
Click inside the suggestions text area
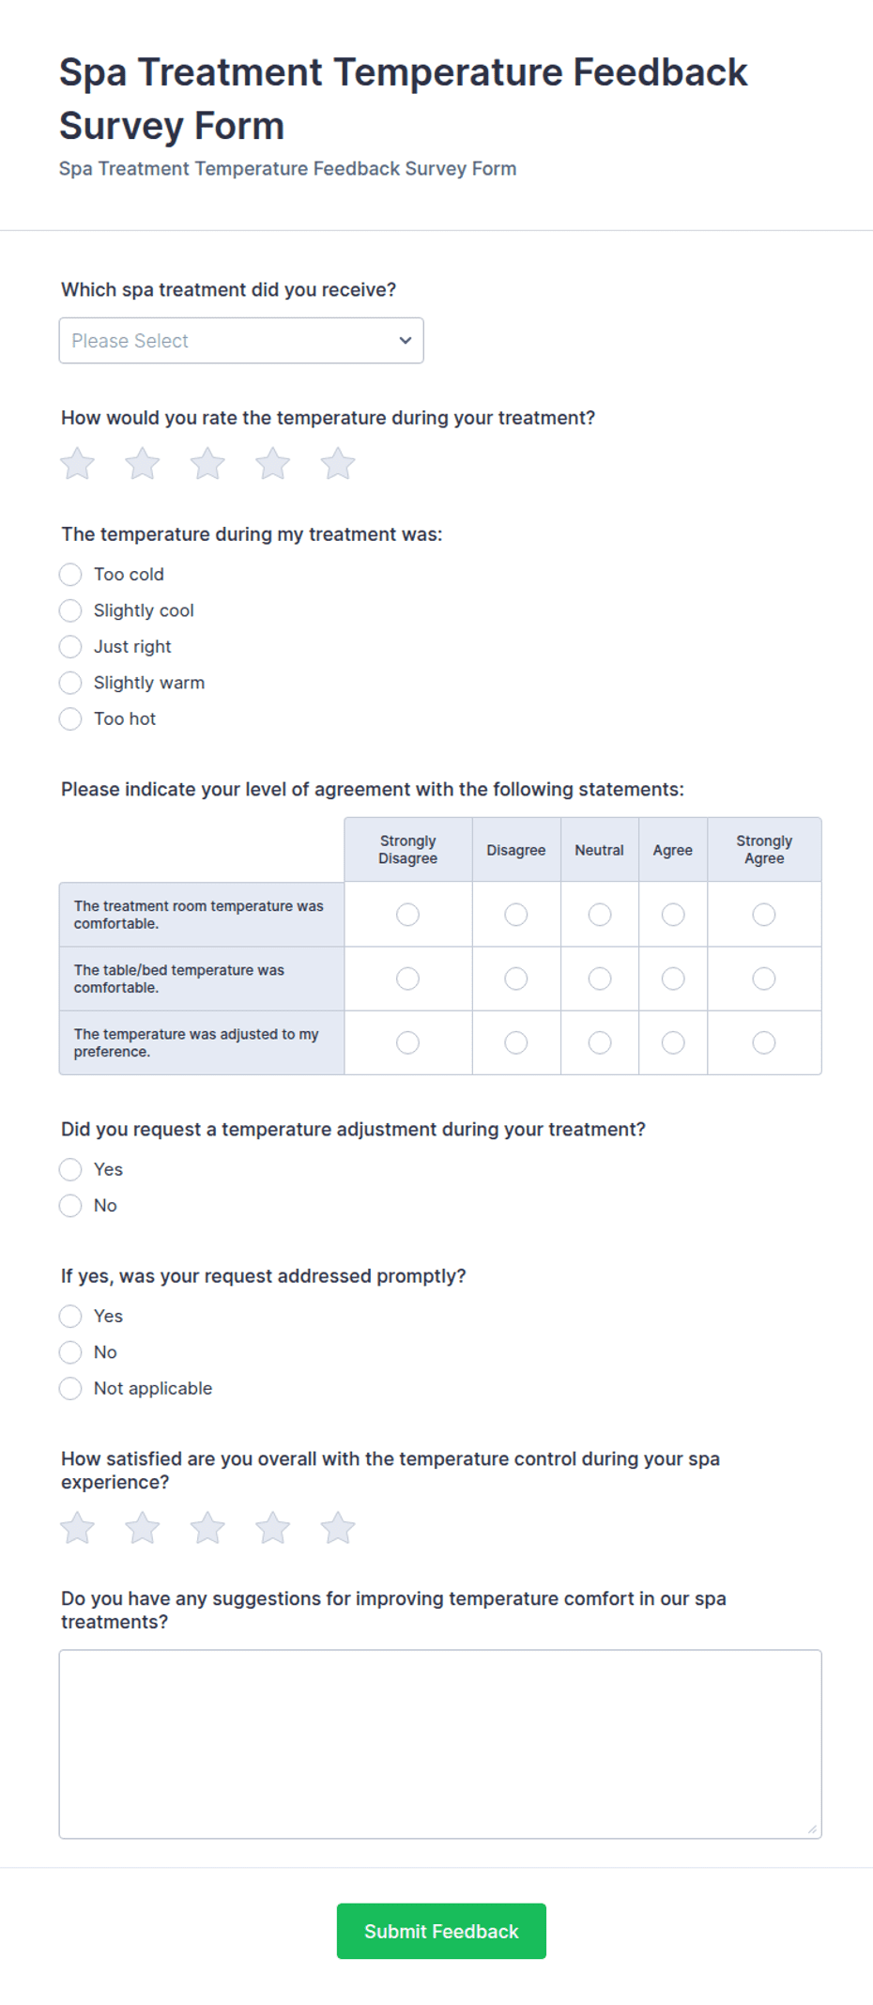coord(440,1744)
